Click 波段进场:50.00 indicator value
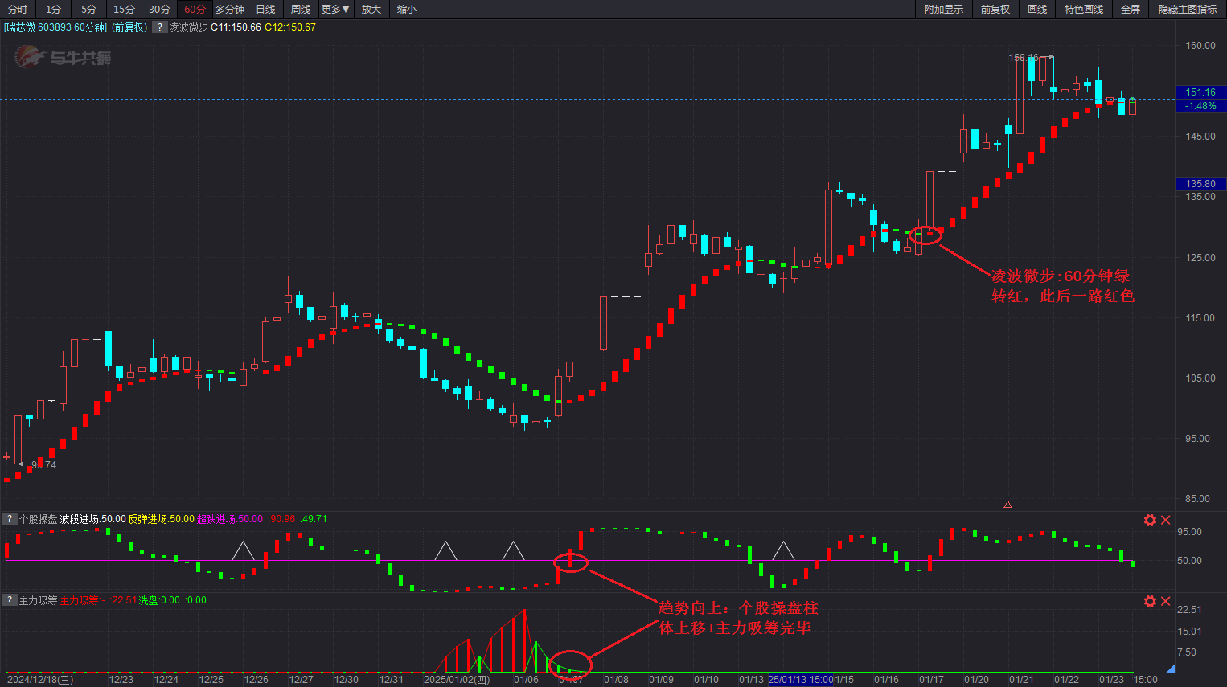This screenshot has width=1227, height=687. point(92,519)
